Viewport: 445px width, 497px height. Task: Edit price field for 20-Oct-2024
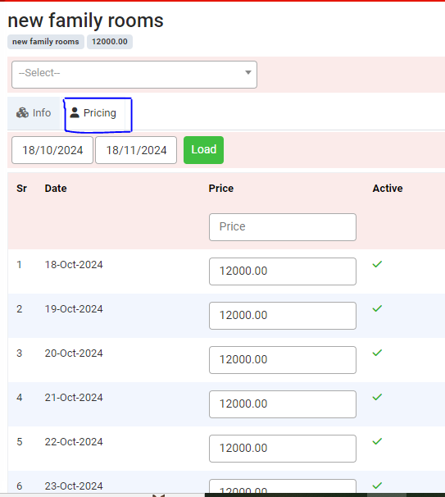tap(283, 360)
